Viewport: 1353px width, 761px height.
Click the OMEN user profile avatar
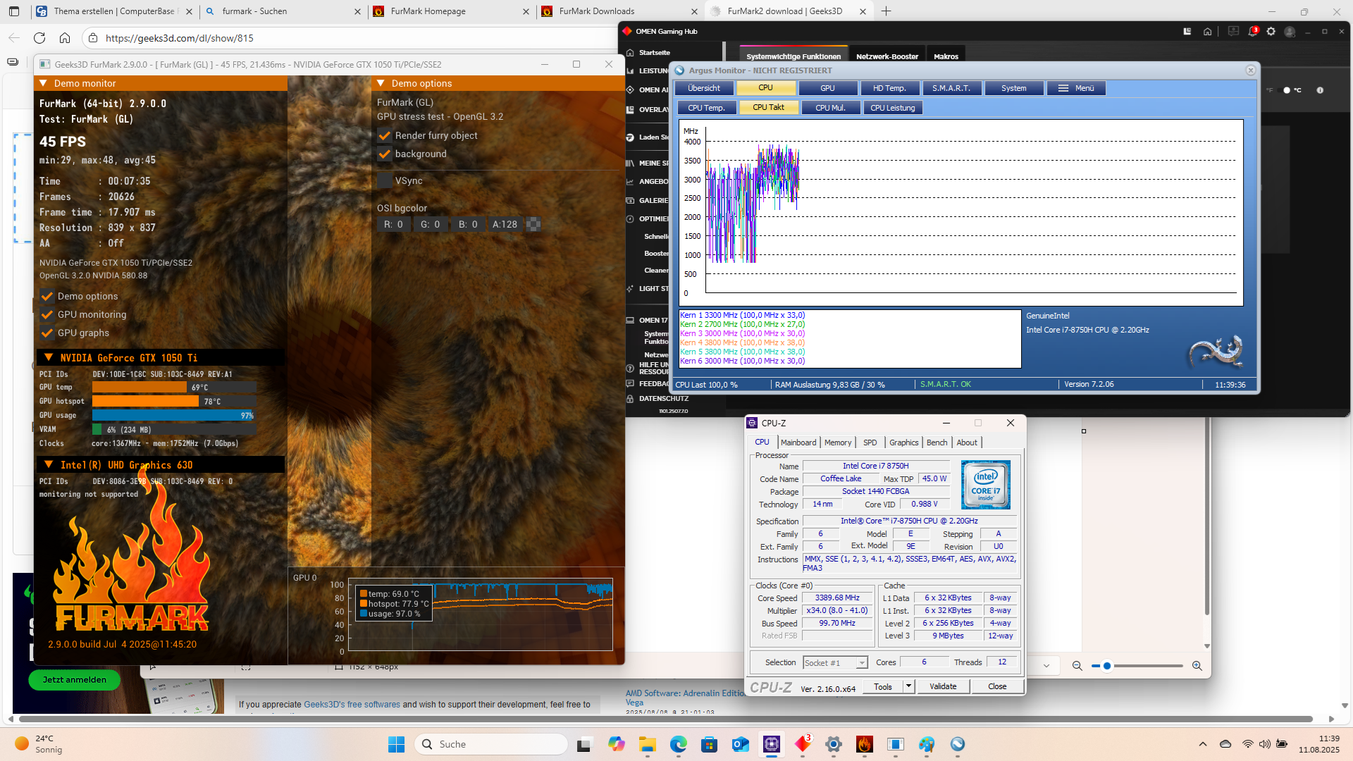point(1290,32)
